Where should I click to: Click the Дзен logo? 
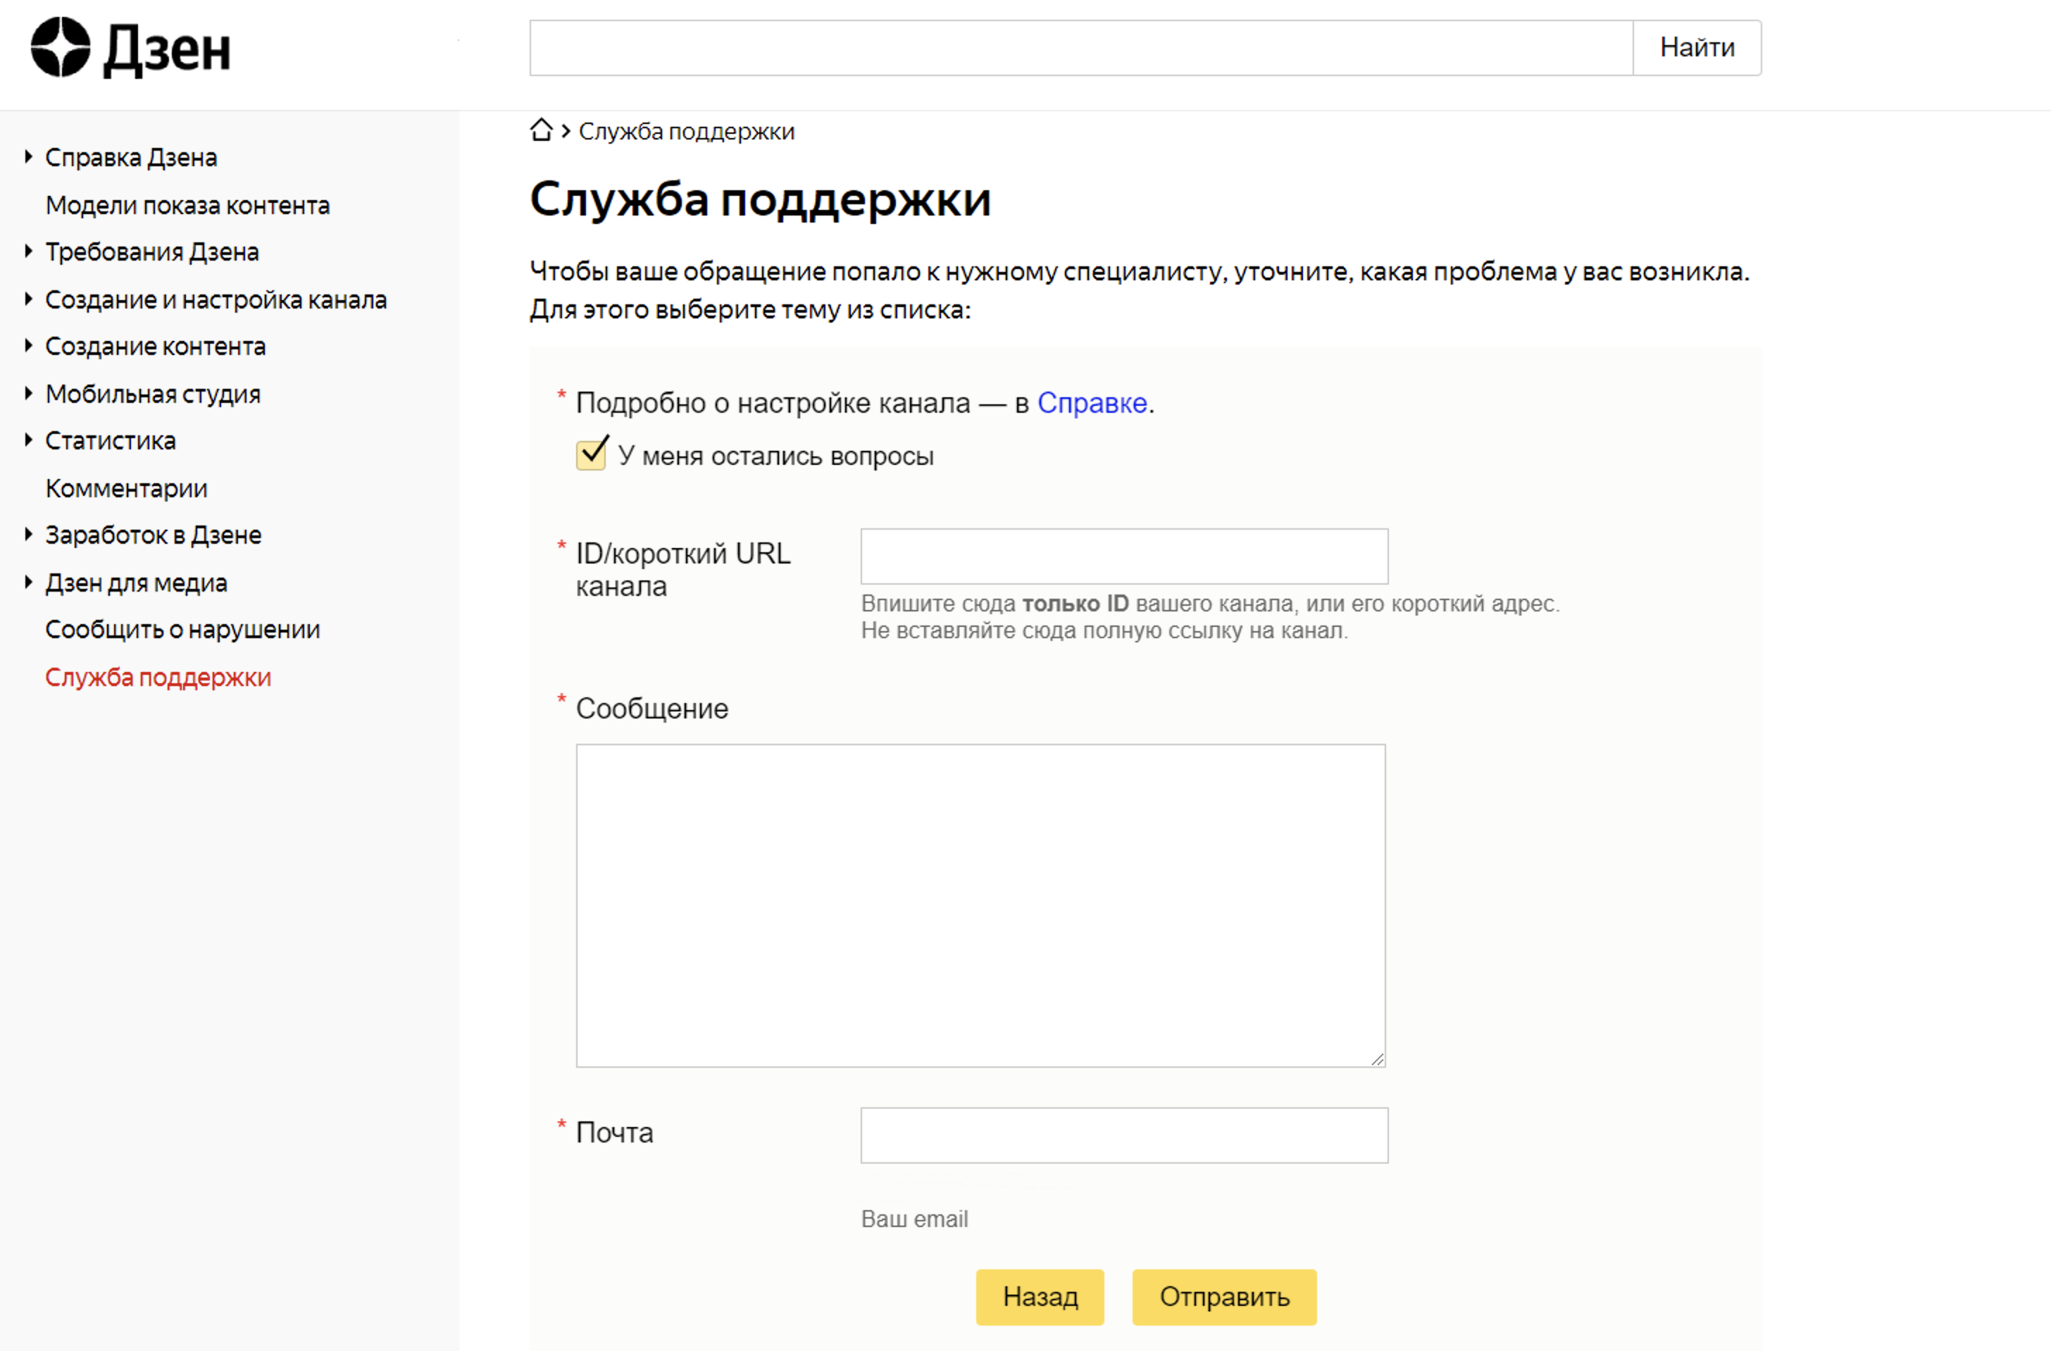[x=130, y=48]
